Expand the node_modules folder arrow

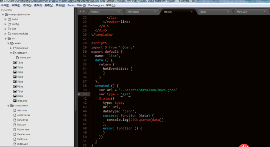point(5,34)
